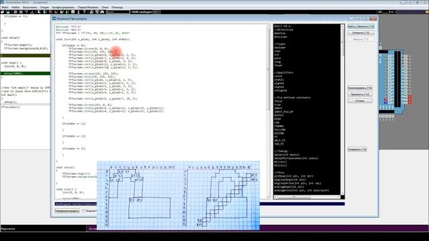Select #include in the built-ins list
The image size is (429, 241).
[280, 37]
